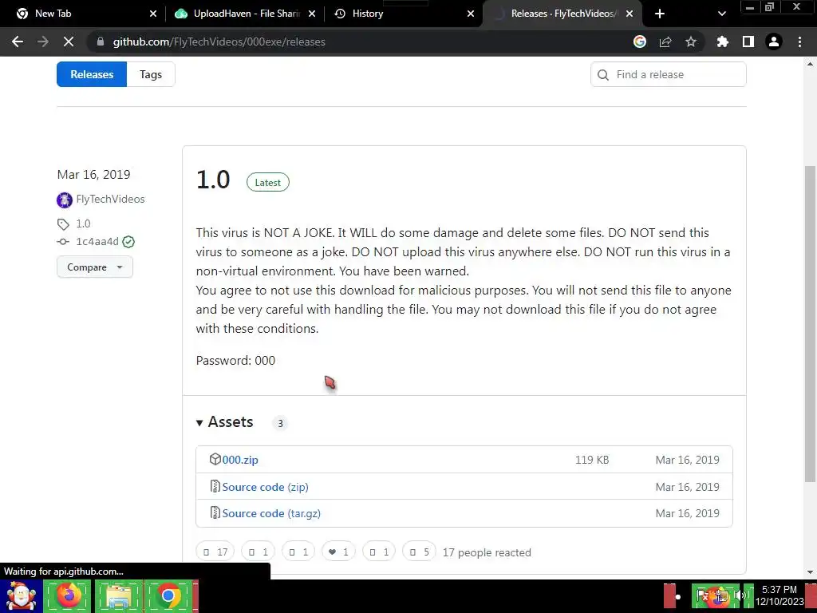
Task: Select the Releases button
Action: (x=92, y=74)
